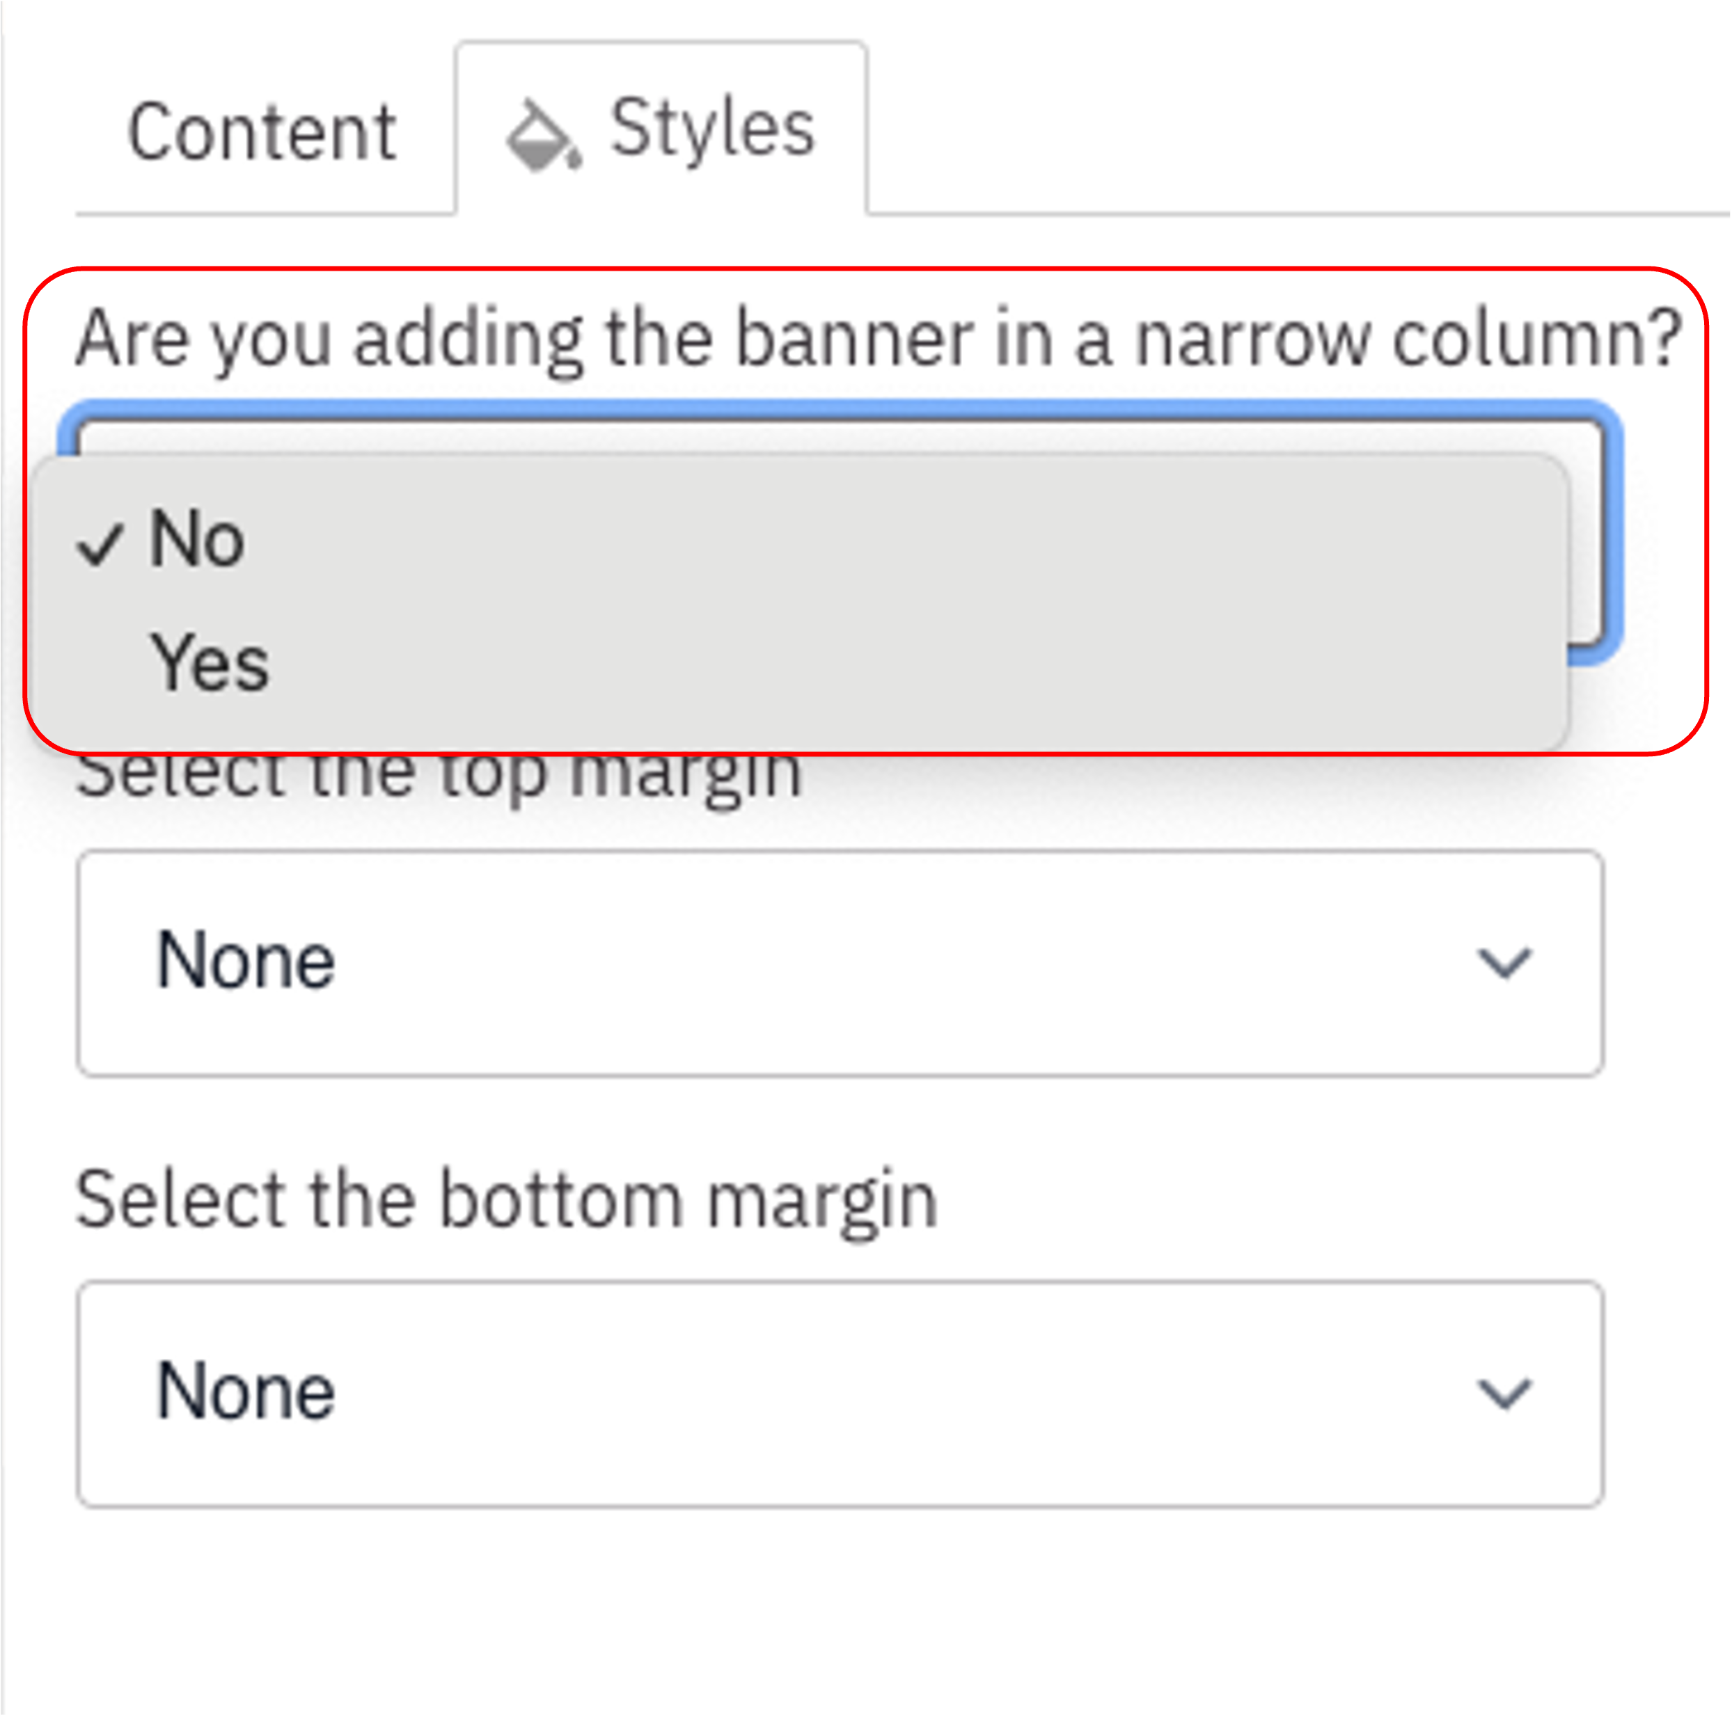
Task: Click the narrow column question label
Action: click(879, 339)
